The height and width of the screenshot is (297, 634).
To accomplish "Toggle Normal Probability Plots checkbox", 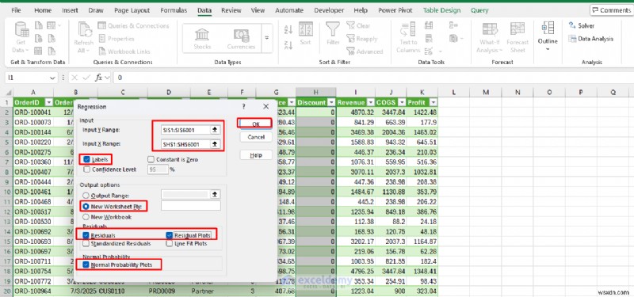I will 86,265.
